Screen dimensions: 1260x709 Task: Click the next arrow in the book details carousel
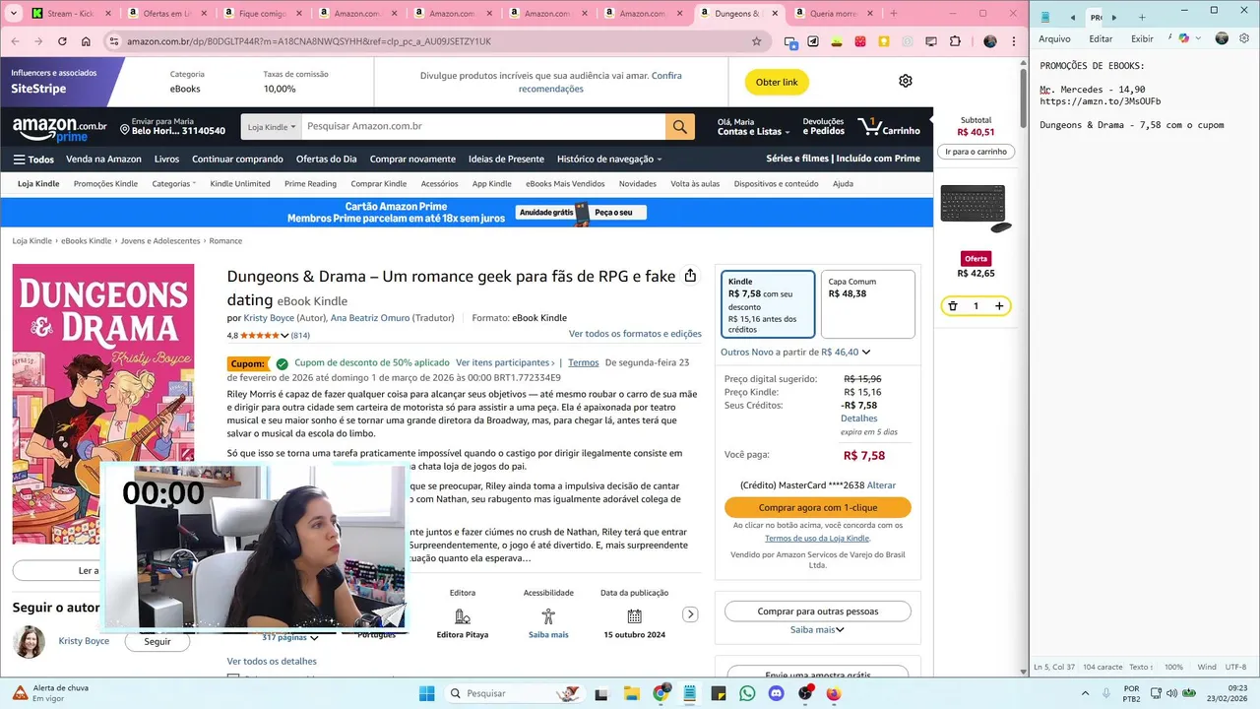click(690, 614)
